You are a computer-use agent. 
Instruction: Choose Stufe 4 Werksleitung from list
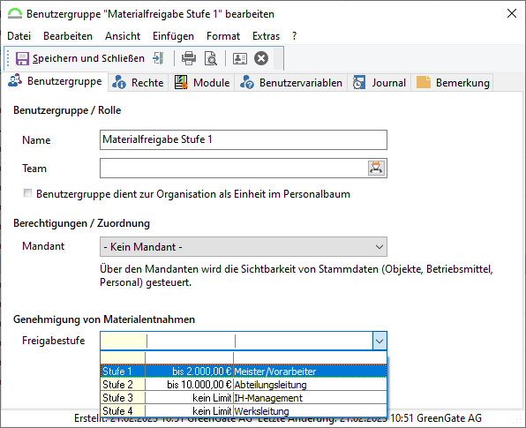click(244, 411)
